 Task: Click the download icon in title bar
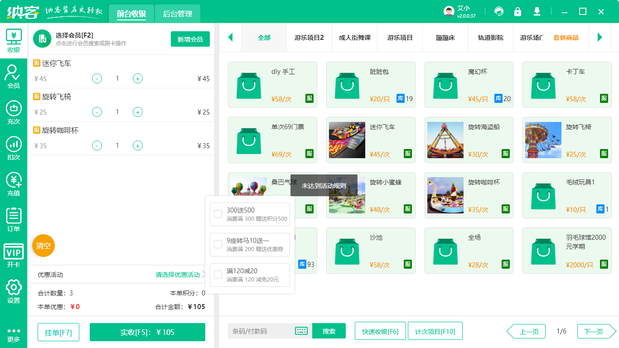coord(537,11)
